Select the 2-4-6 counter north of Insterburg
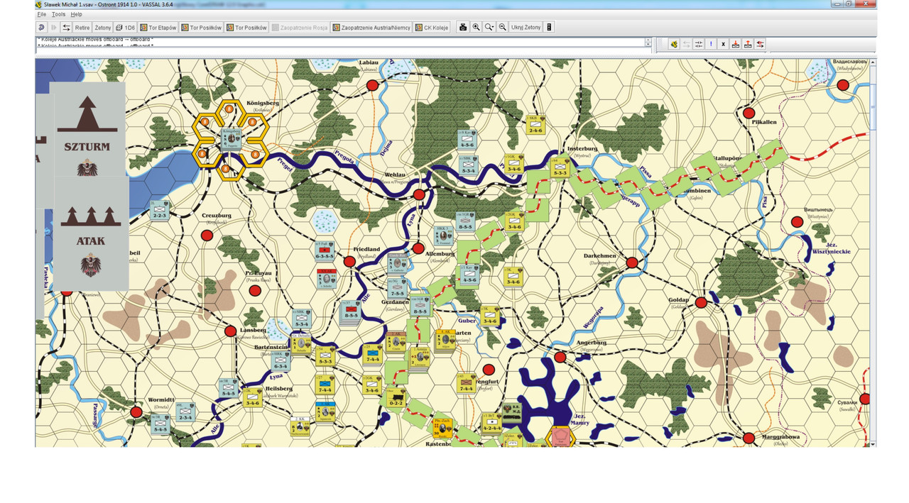The image size is (909, 503). click(535, 126)
